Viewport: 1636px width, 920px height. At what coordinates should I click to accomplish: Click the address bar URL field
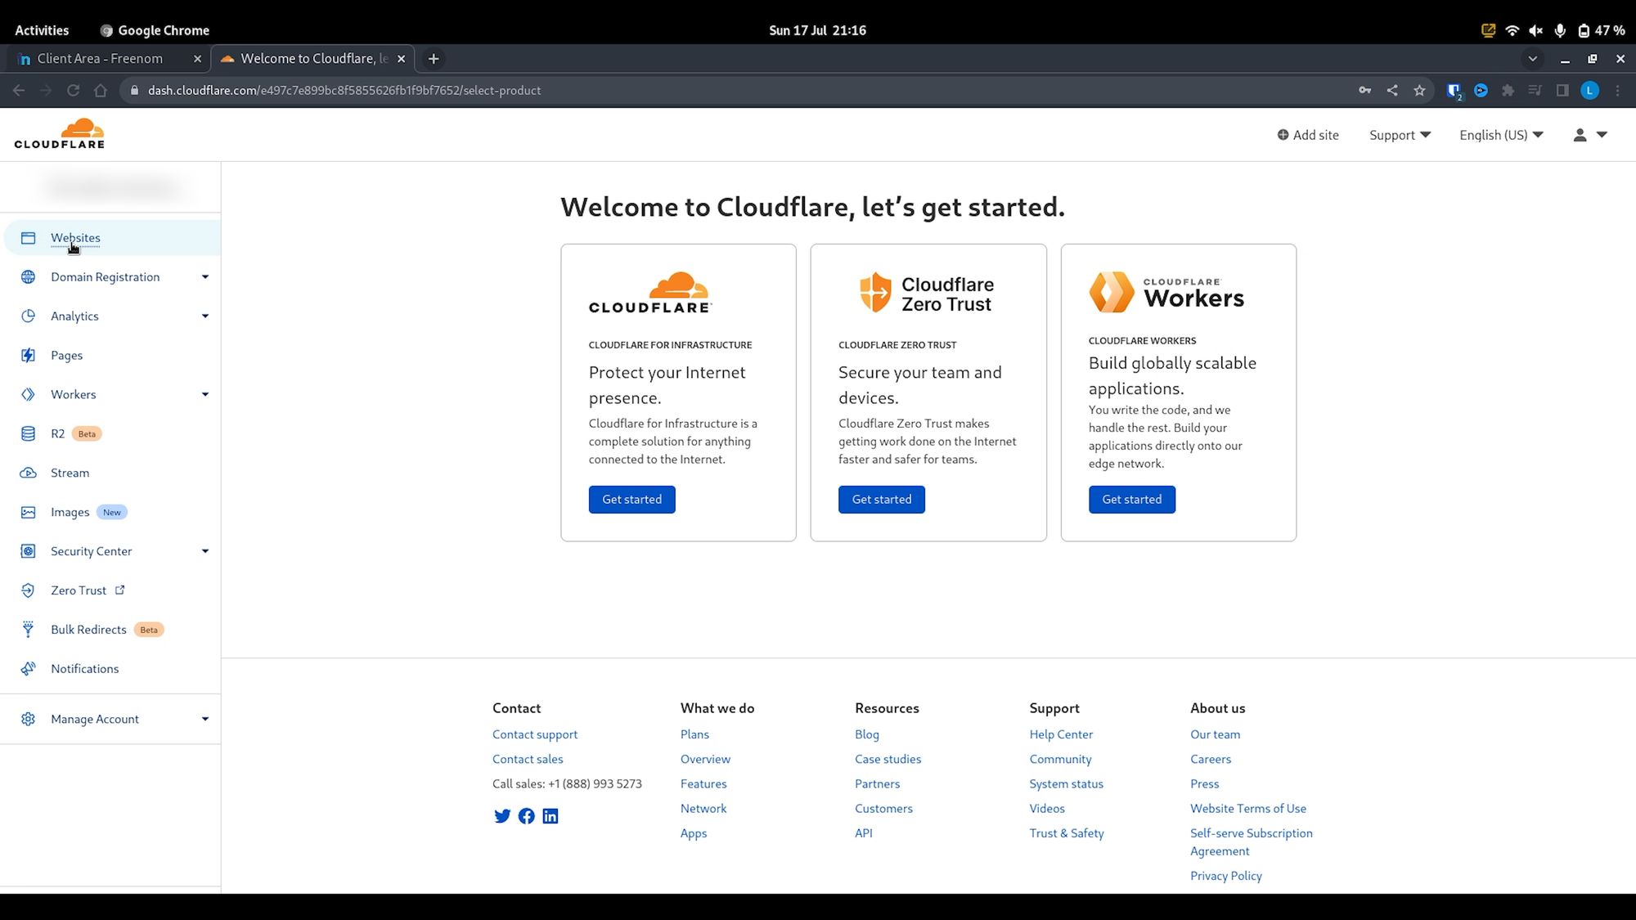coord(736,91)
